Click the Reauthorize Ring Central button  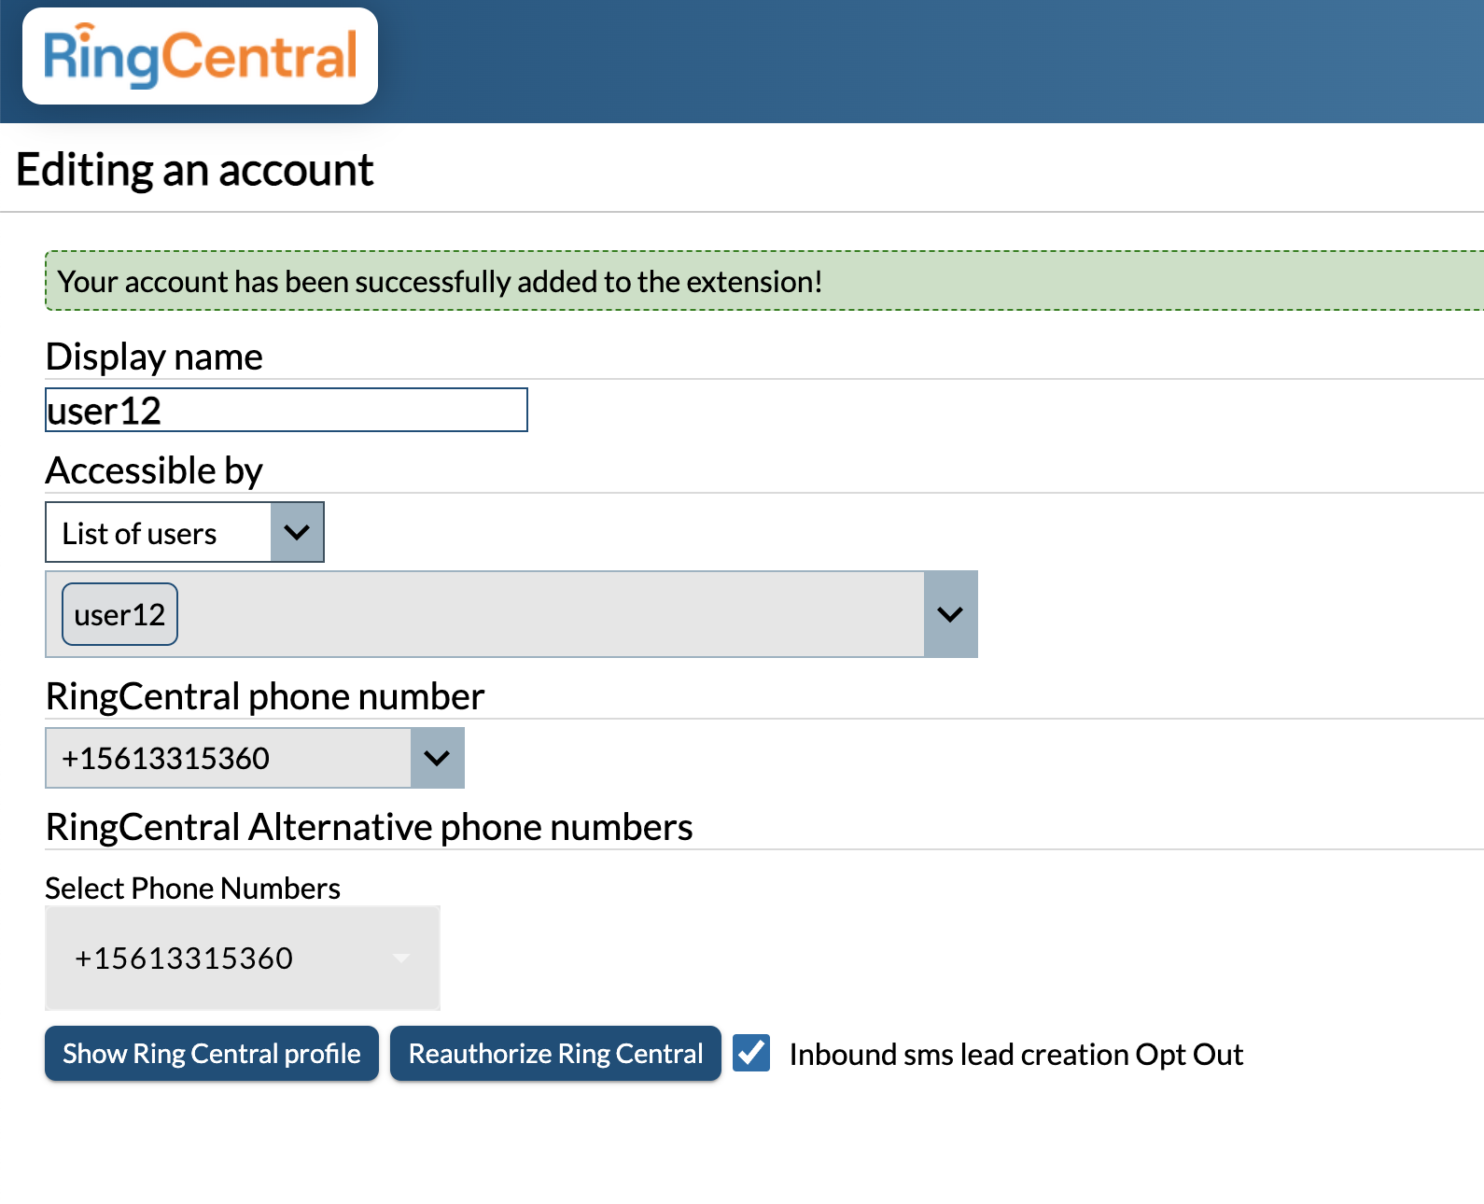pos(555,1054)
